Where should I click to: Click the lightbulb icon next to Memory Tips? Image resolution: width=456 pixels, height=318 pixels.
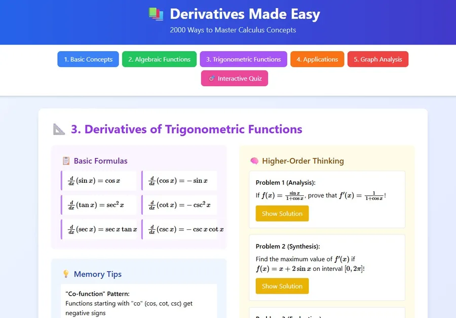pos(66,274)
